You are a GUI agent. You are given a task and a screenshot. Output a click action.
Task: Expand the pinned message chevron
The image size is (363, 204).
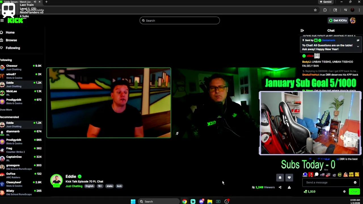coord(358,46)
